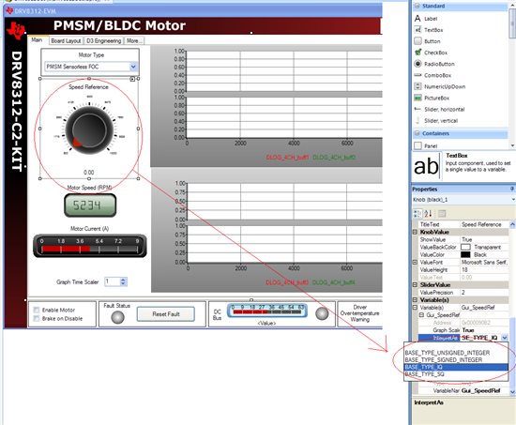Select the RadioButton tool icon

point(417,64)
